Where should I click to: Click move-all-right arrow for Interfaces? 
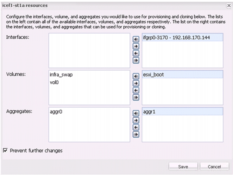coord(136,39)
